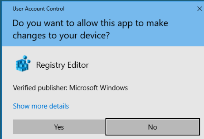Select the User Account Control title text
Viewport: 204px width, 139px height.
(38, 9)
